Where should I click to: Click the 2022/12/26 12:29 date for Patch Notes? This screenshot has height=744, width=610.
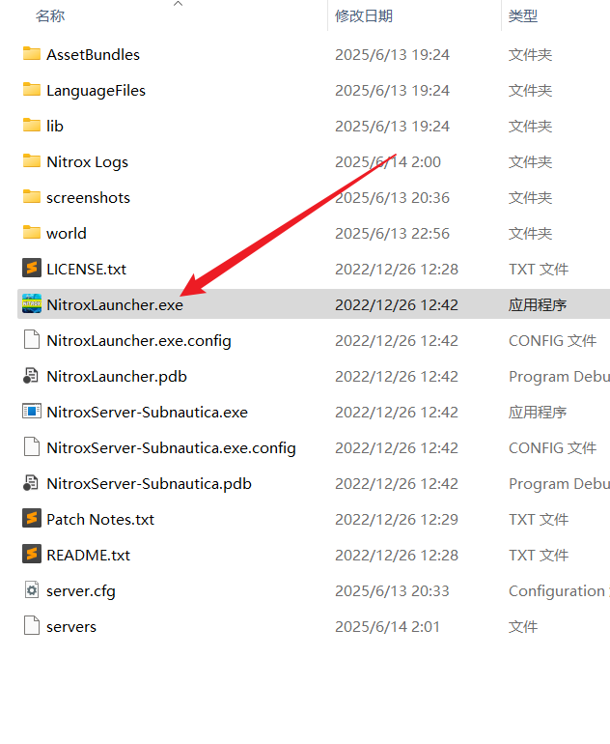pyautogui.click(x=397, y=519)
